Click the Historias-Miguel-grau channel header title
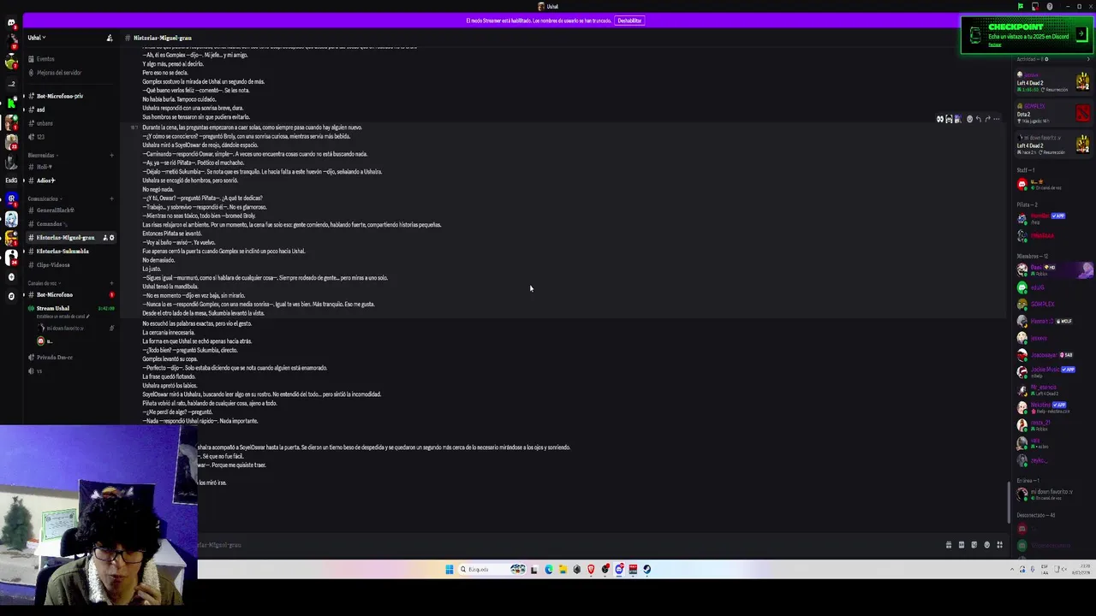Screen dimensions: 1096x616 [162, 38]
